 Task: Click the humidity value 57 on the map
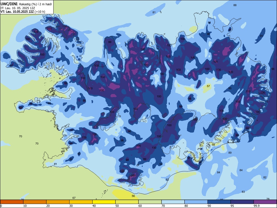point(208,86)
